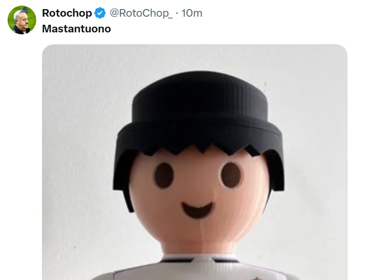The width and height of the screenshot is (365, 280).
Task: Select the Mastantuono tweet text
Action: [76, 29]
